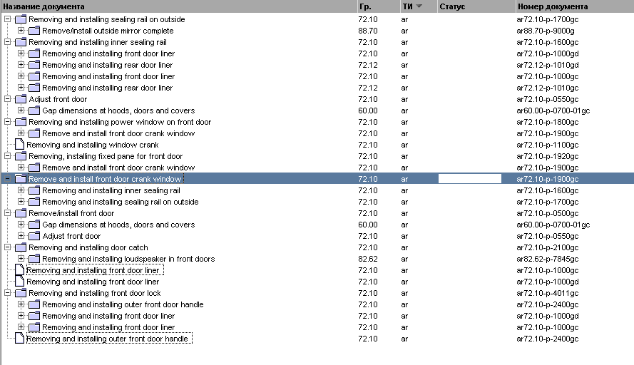Click folder icon of Removing and installing front door lock
The width and height of the screenshot is (634, 365).
[x=20, y=293]
